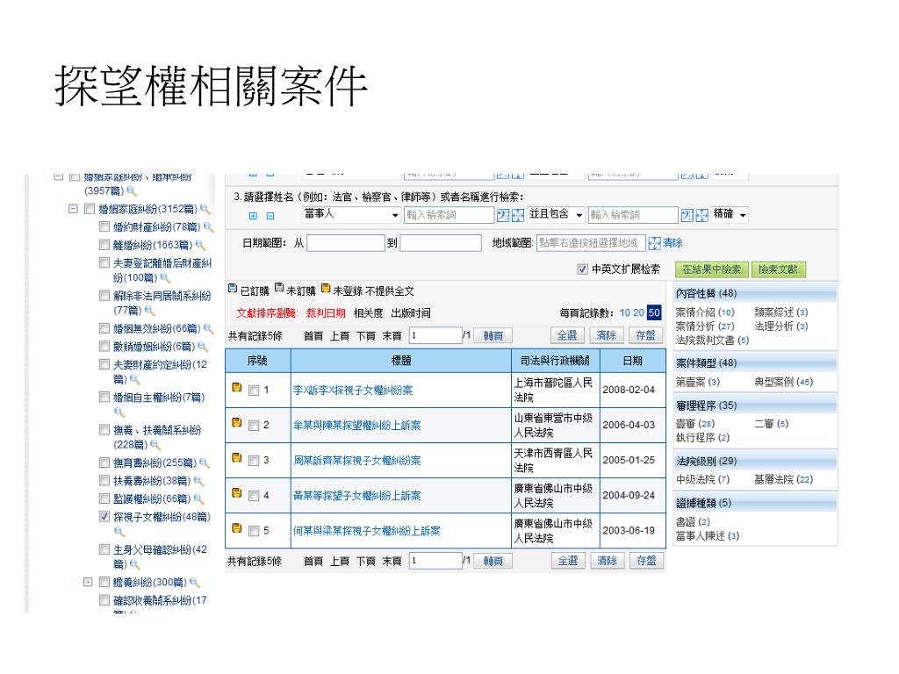Click magnifier icon beside 撫養、扶養關系糾紛 (228篇)
The height and width of the screenshot is (674, 899).
155,445
